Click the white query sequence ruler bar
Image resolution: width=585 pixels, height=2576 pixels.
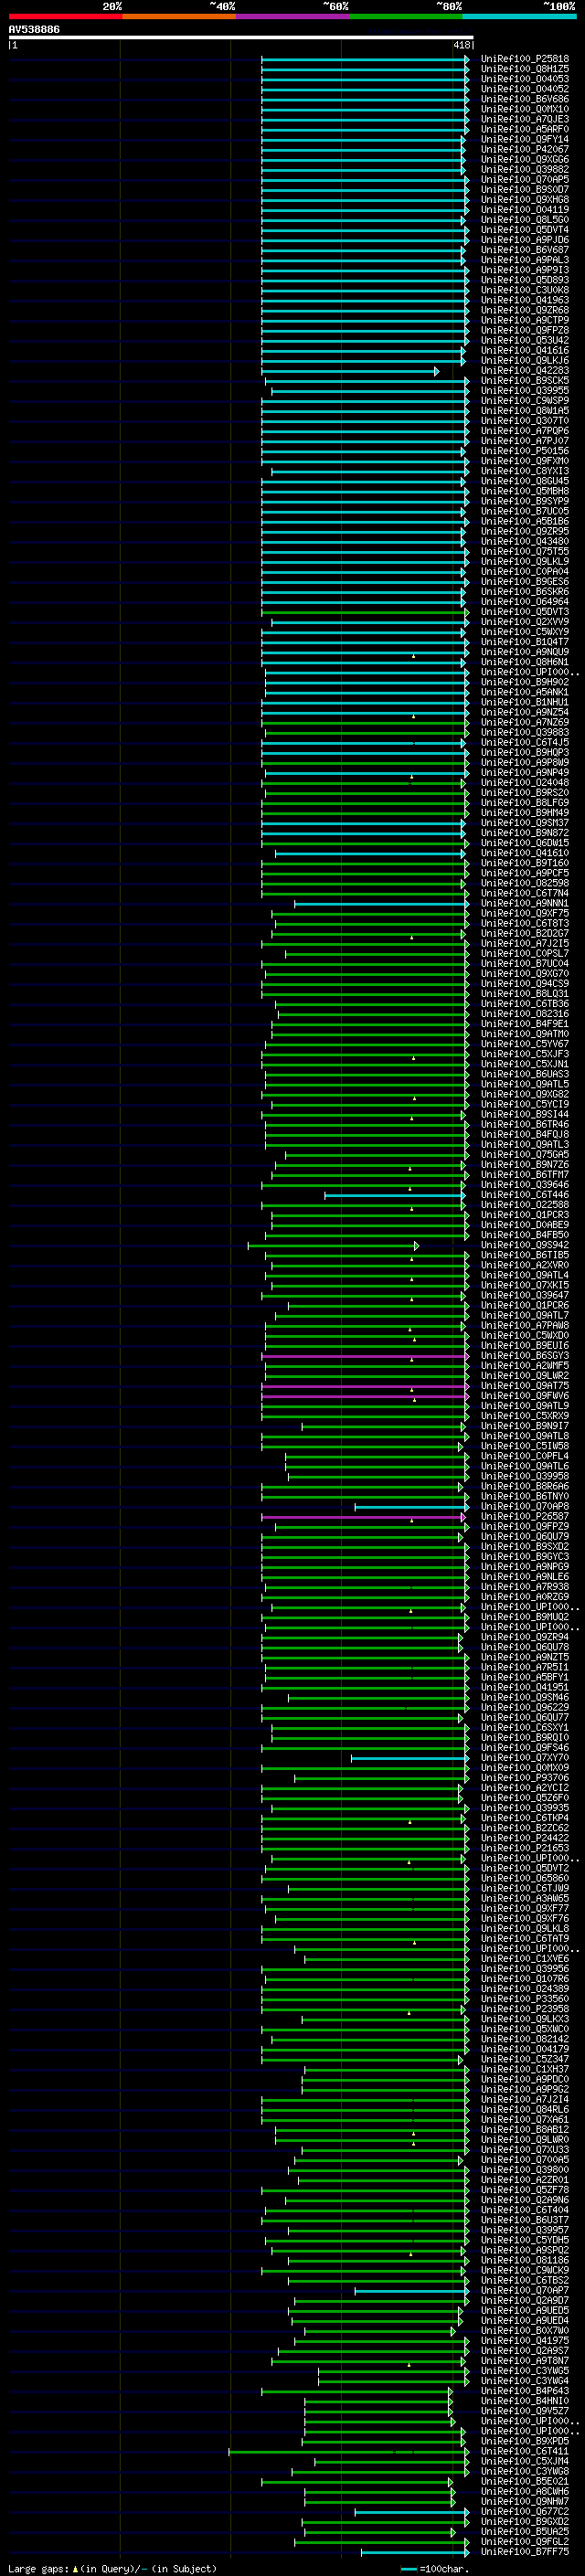tap(241, 38)
